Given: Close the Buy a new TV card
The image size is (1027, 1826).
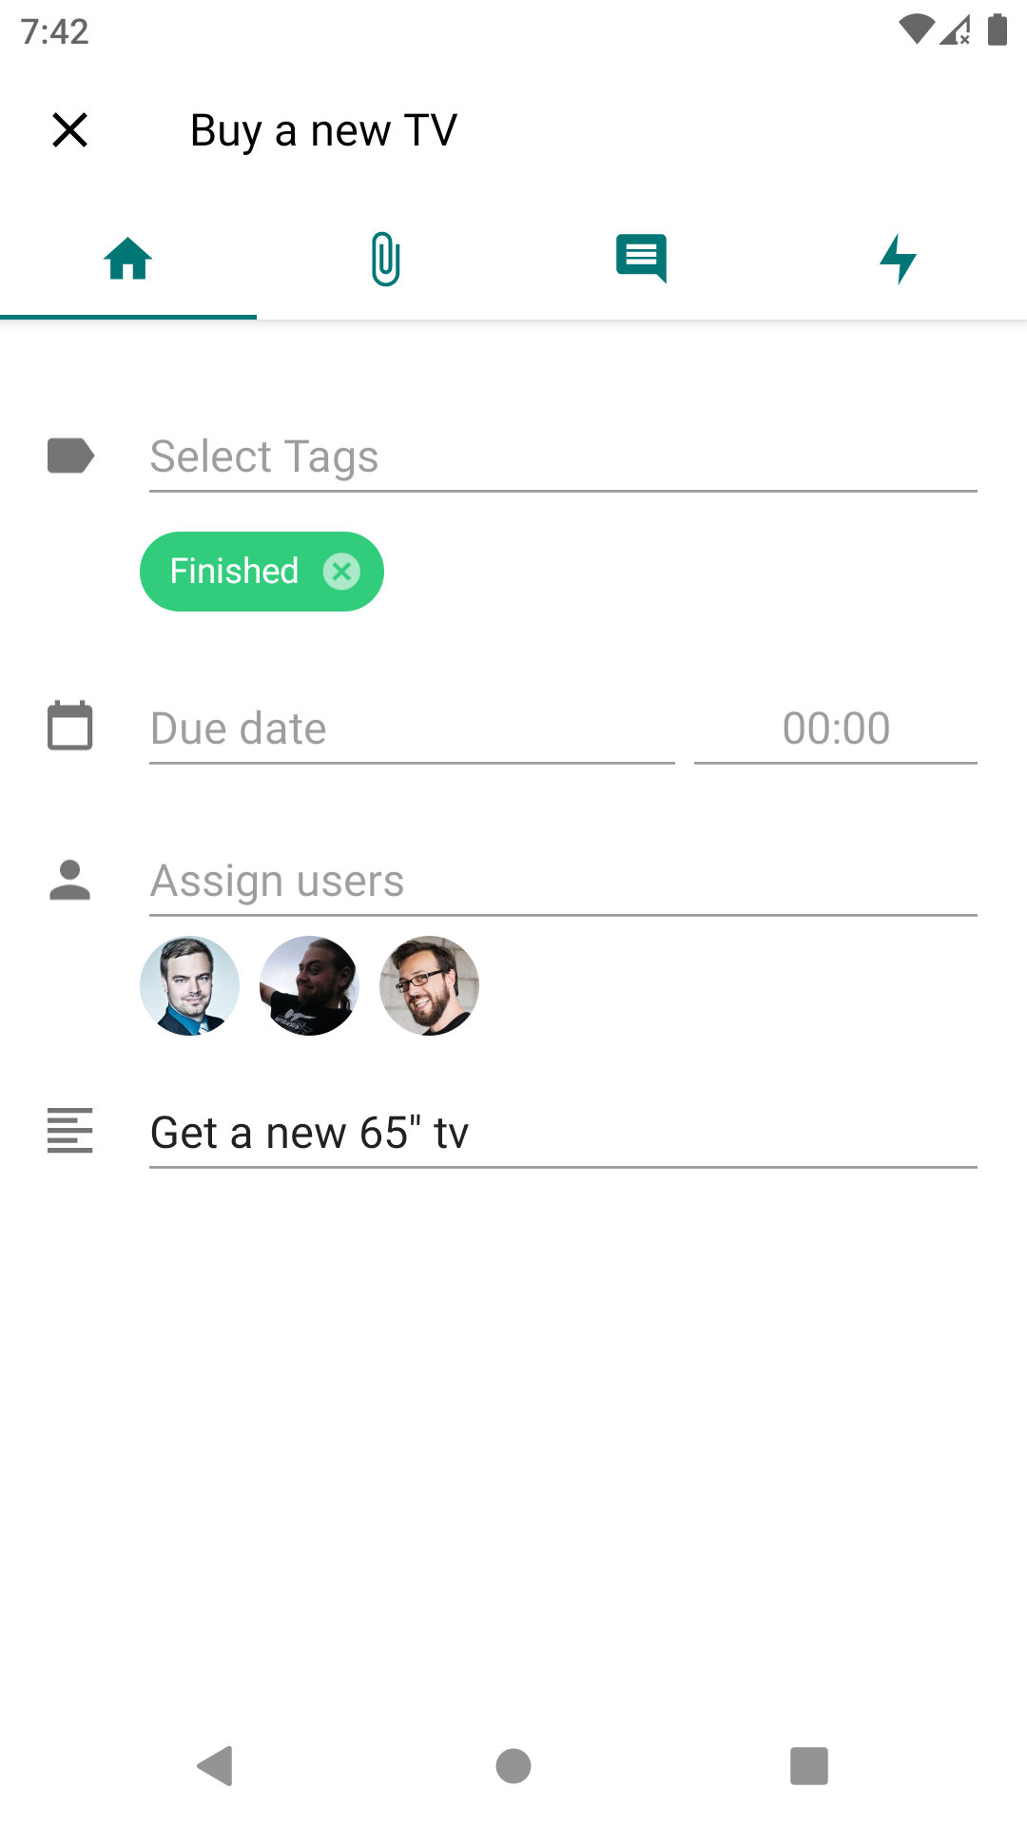Looking at the screenshot, I should click(x=69, y=130).
